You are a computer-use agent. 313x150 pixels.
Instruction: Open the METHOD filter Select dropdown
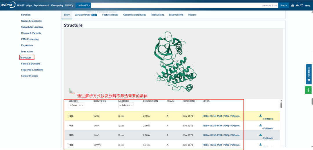click(x=126, y=105)
